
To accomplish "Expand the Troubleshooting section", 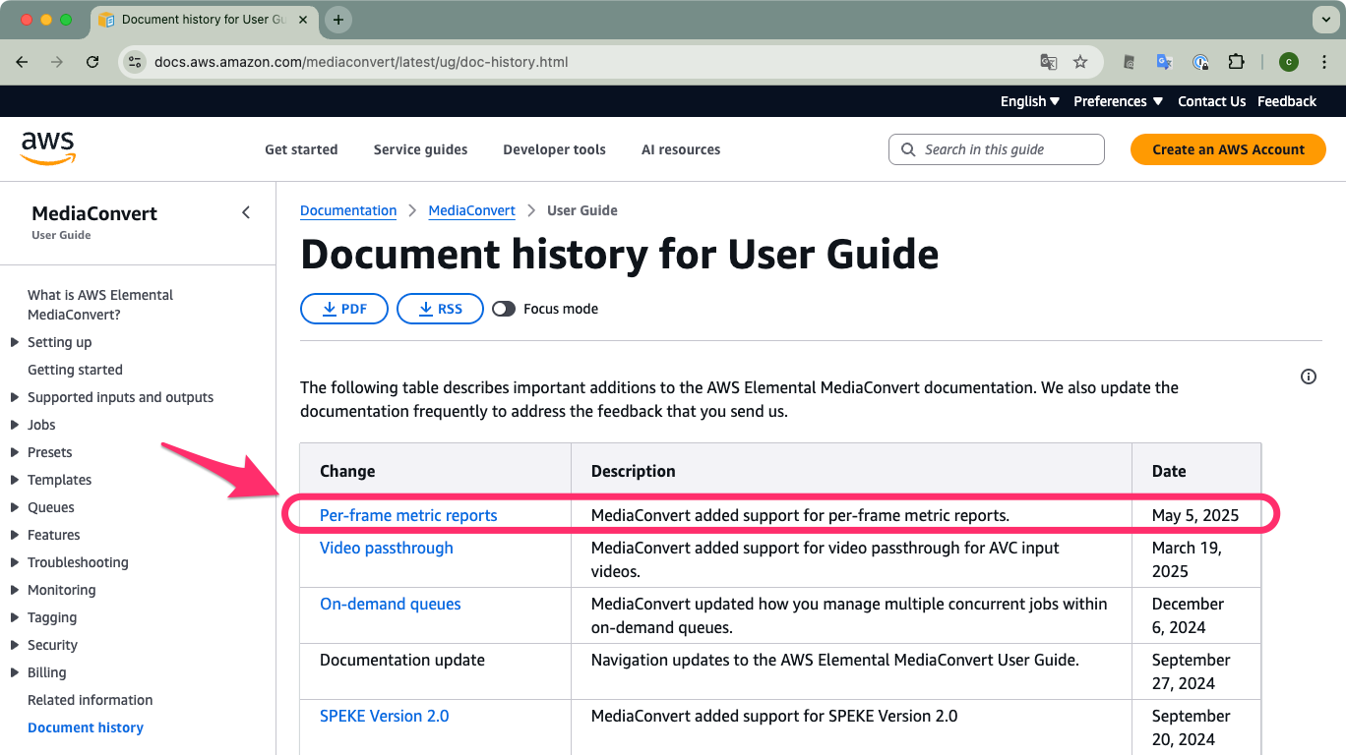I will [14, 562].
